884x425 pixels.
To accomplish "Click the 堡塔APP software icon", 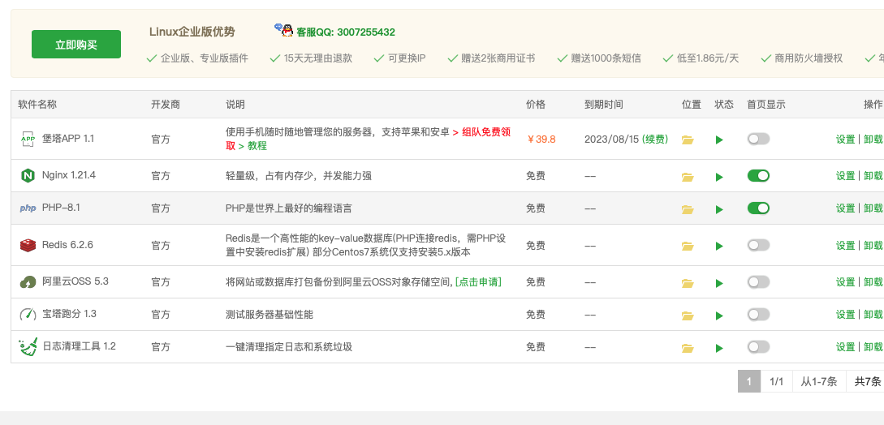I will [x=28, y=139].
